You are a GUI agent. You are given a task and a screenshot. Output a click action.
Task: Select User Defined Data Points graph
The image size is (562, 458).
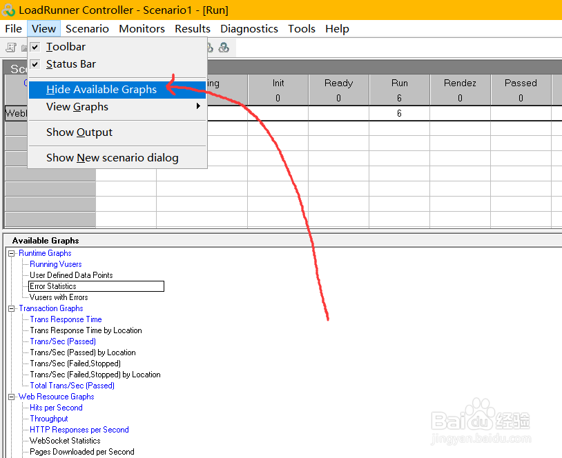pyautogui.click(x=71, y=275)
